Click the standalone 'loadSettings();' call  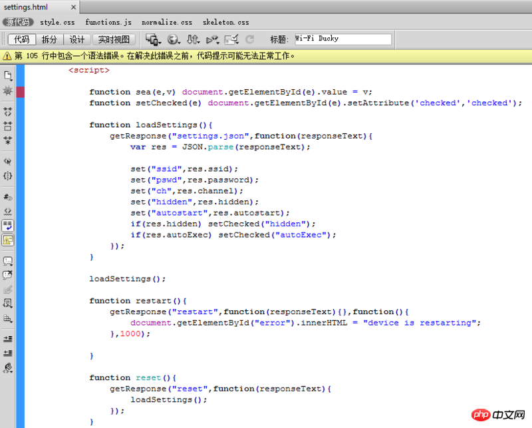pyautogui.click(x=128, y=279)
